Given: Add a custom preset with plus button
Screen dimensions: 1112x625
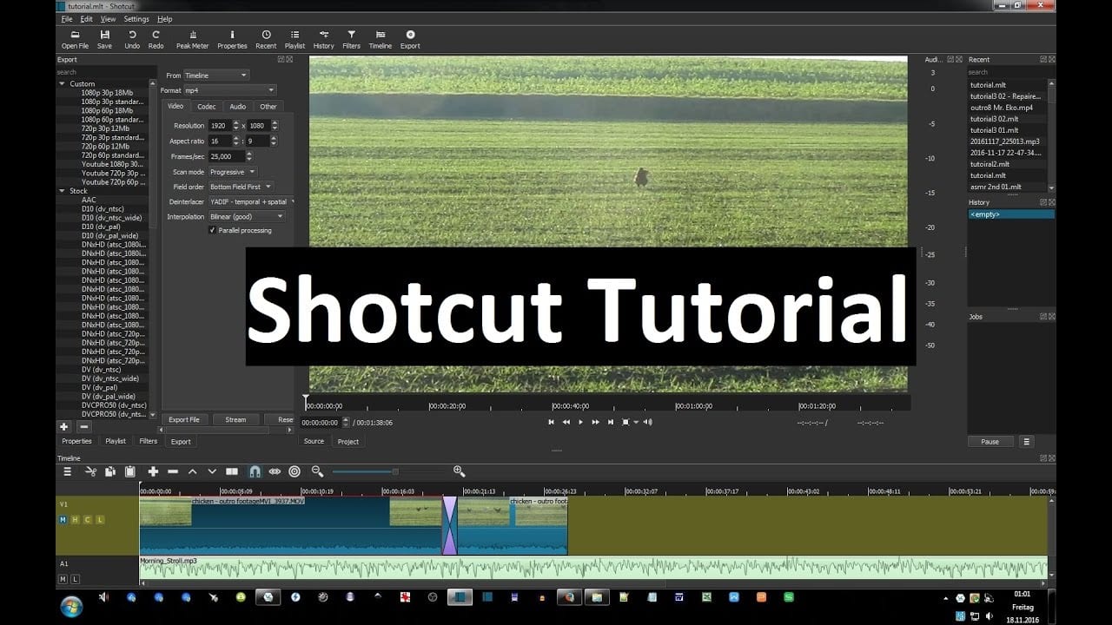Looking at the screenshot, I should 63,426.
